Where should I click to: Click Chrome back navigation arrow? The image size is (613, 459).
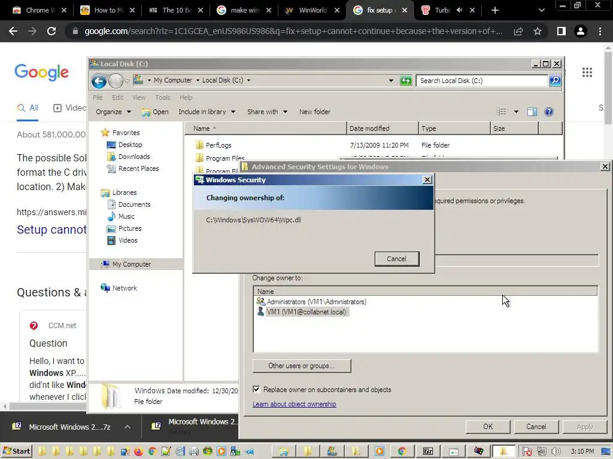[x=13, y=31]
